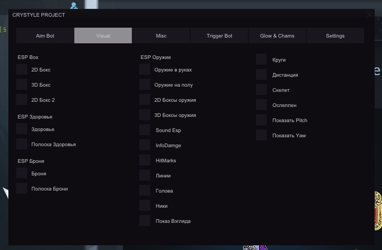
Task: Click the Sound Esp label text
Action: click(168, 130)
